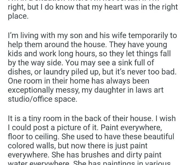Click the word "kids" in the text
Screen dimensions: 186x165
point(15,53)
